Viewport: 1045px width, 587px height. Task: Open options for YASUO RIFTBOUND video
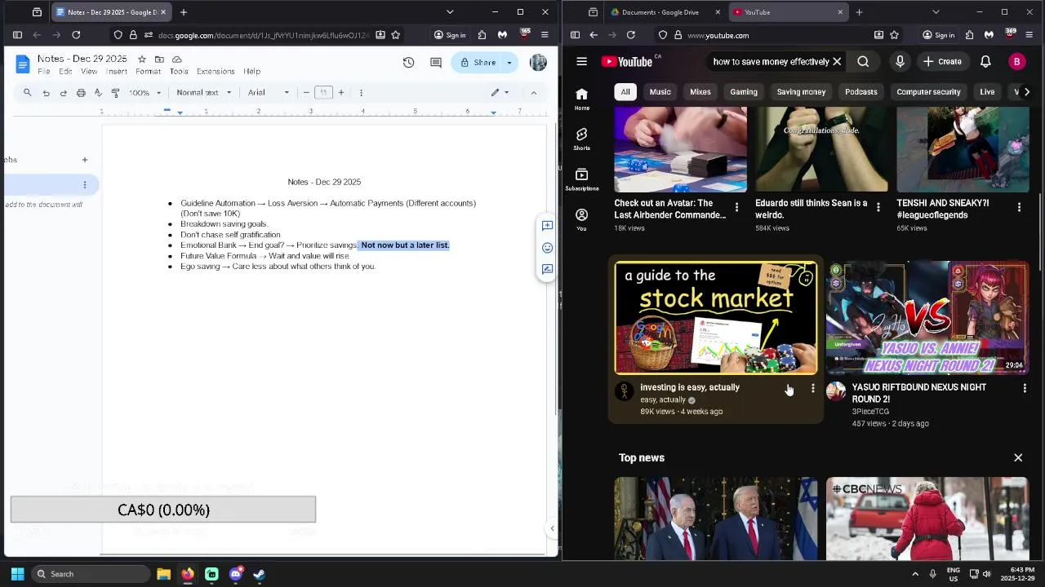coord(1025,389)
